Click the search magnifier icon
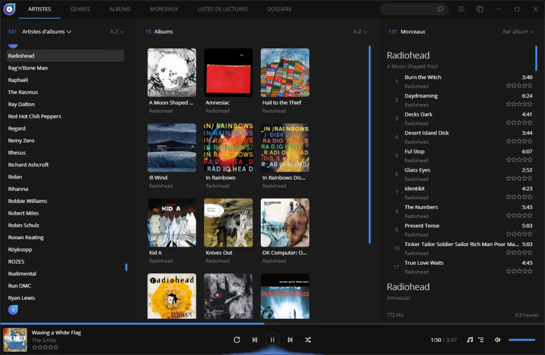Screen dimensions: 545x355 coord(440,9)
